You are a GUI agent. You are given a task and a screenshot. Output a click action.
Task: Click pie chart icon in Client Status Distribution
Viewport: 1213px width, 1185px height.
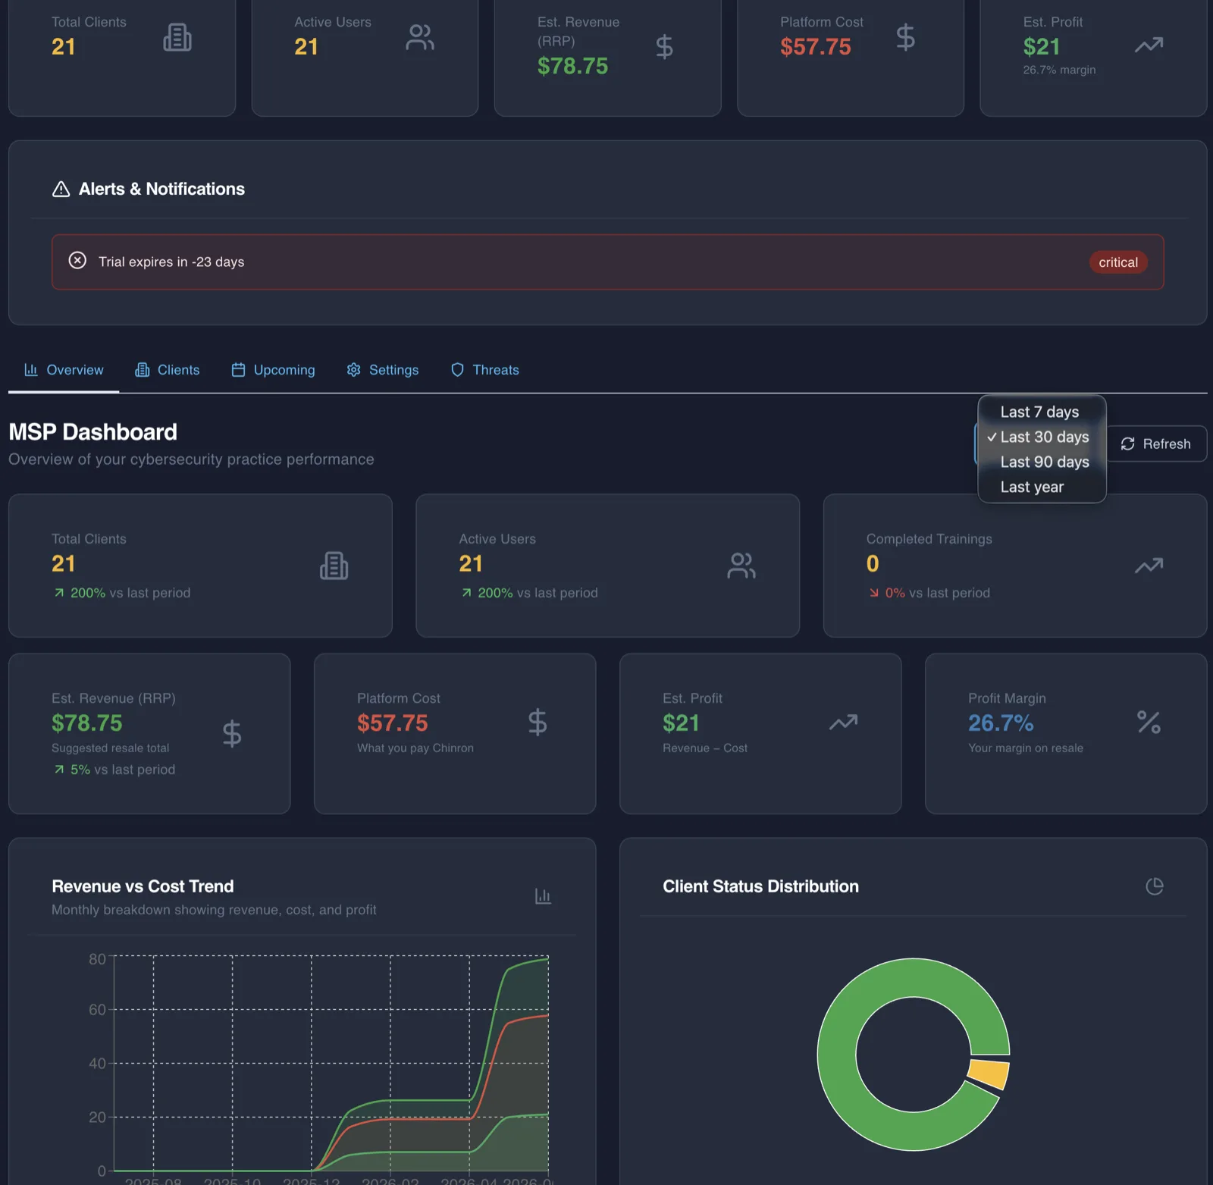click(x=1154, y=886)
